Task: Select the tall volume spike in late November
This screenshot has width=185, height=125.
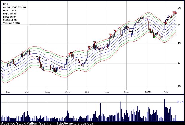Action: (x=121, y=112)
